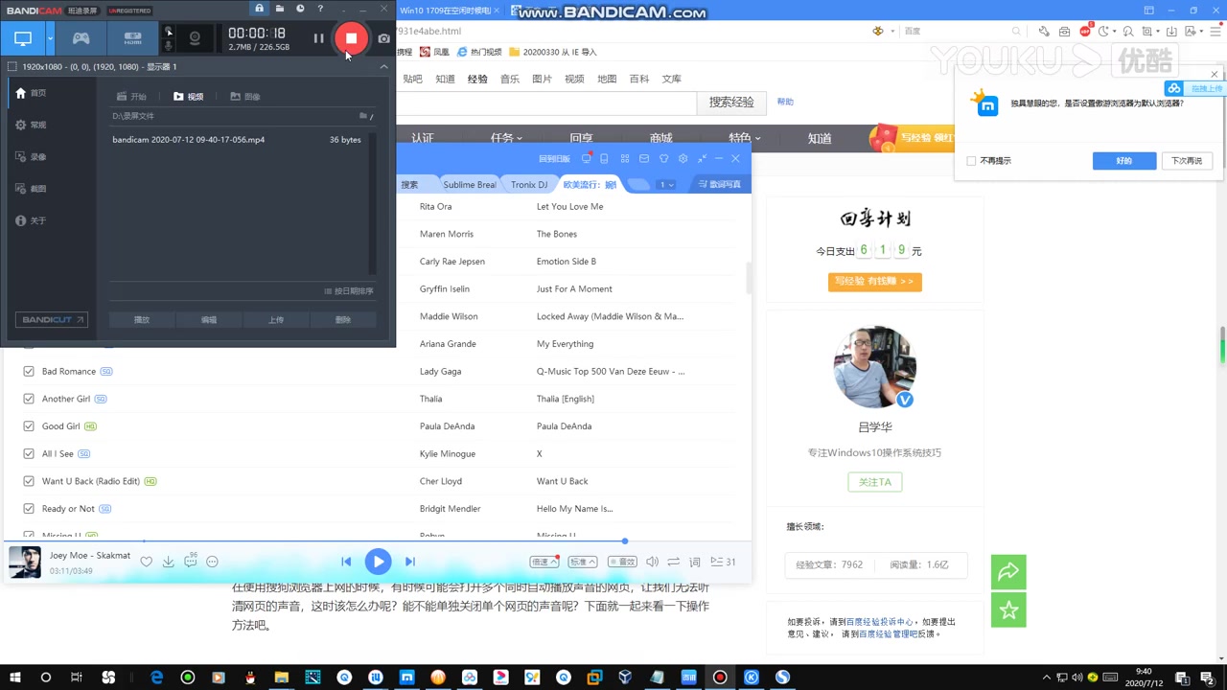Open the 标准 sound quality dropdown
The image size is (1227, 690).
pyautogui.click(x=583, y=562)
